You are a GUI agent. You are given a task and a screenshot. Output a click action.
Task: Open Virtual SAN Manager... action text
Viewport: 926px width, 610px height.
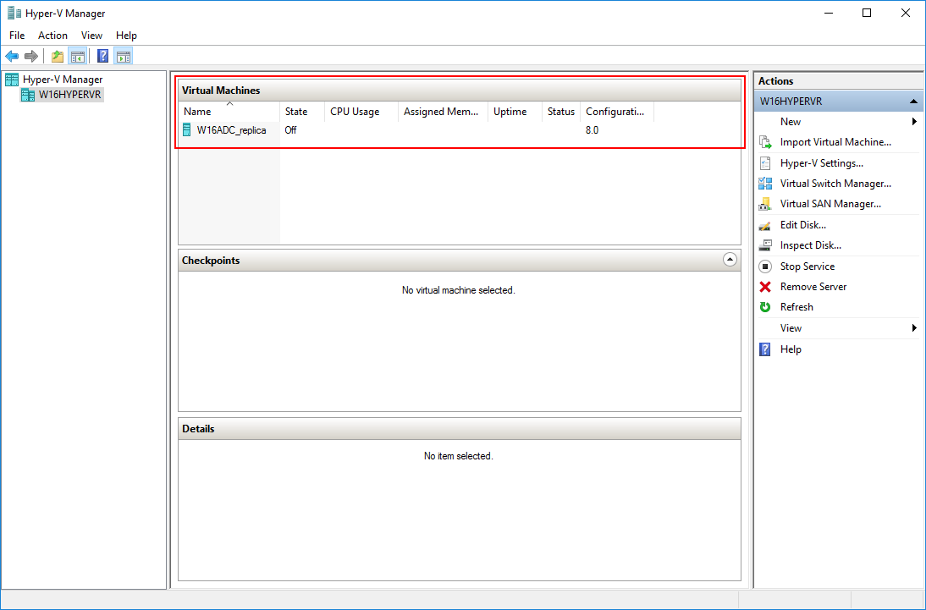[830, 204]
